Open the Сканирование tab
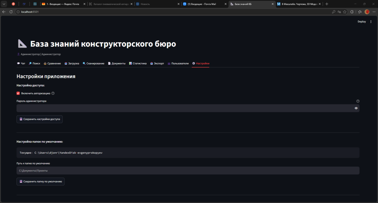This screenshot has height=203, width=378. pos(94,63)
